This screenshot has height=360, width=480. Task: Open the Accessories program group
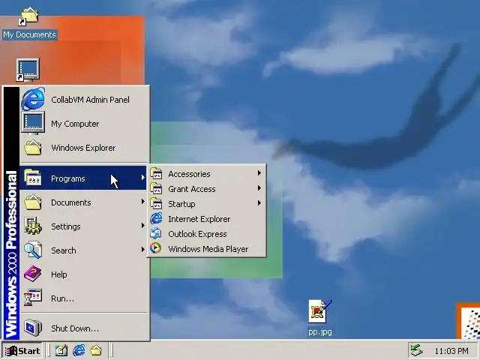(x=207, y=174)
